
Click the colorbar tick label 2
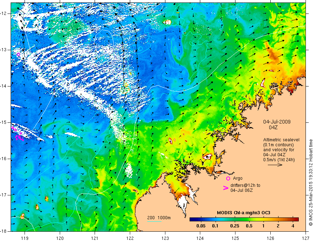pyautogui.click(x=278, y=226)
